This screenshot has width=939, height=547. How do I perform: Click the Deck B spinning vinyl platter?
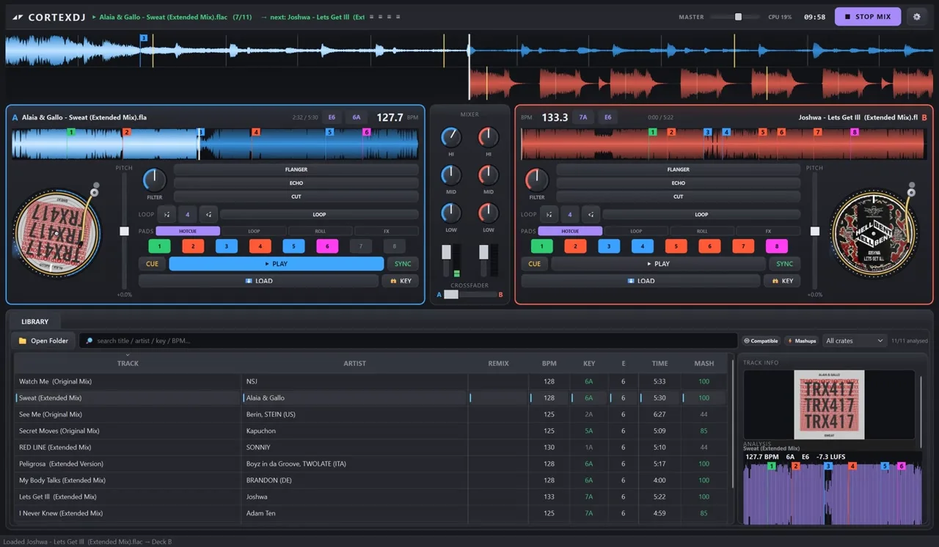874,233
